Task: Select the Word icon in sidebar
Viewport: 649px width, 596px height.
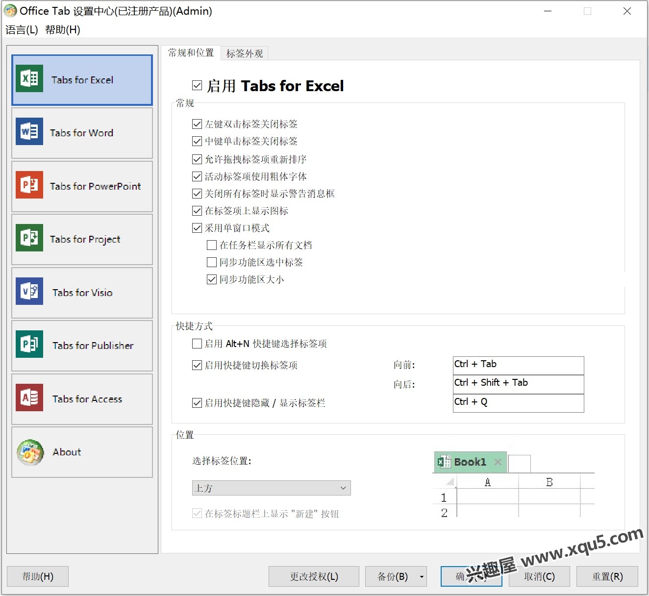Action: [x=29, y=131]
